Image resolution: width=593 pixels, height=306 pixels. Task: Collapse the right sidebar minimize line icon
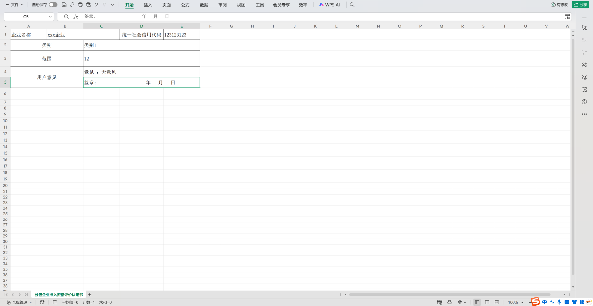coord(584,18)
